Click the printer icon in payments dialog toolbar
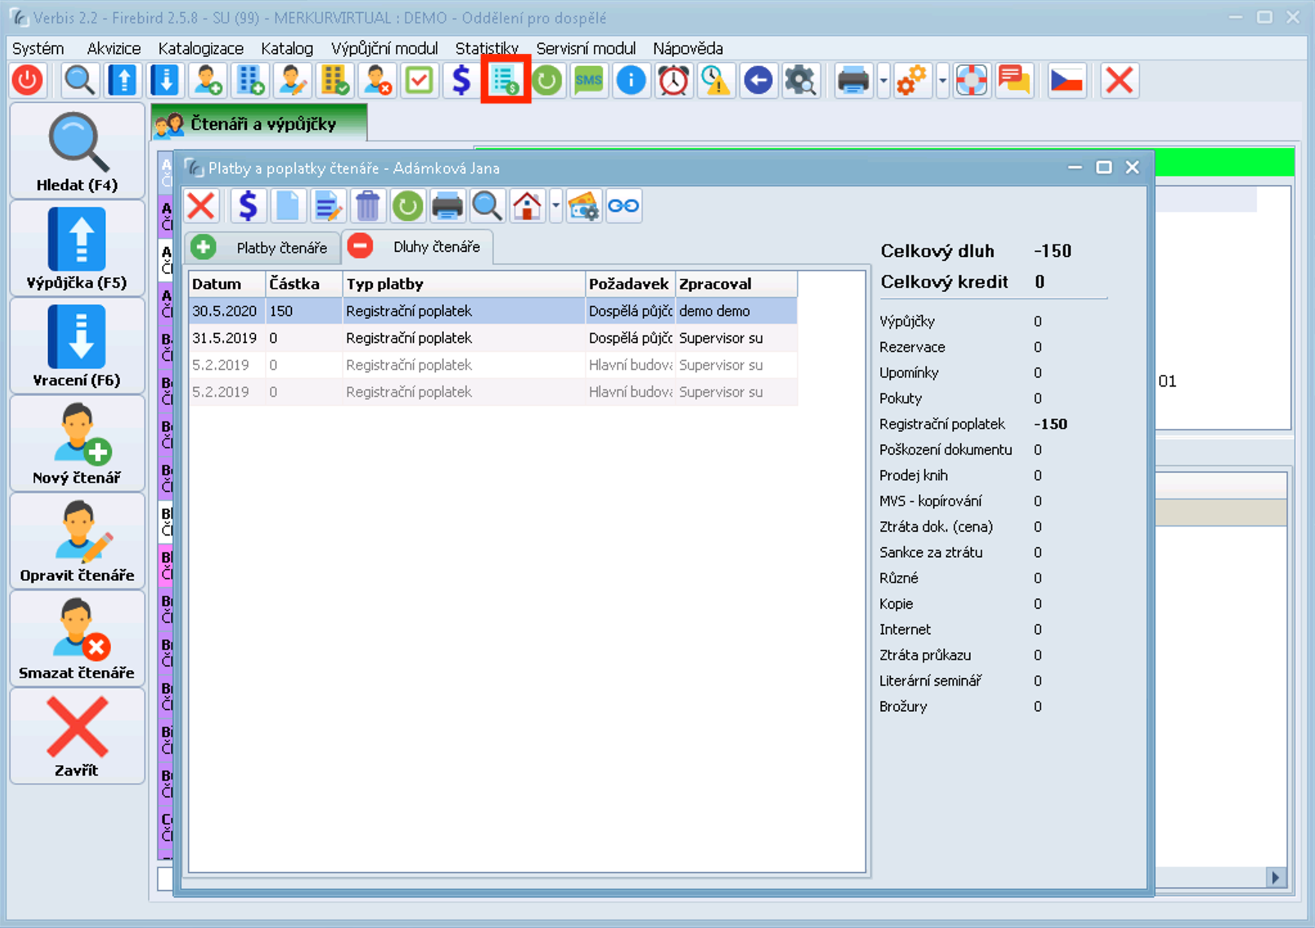Screen dimensions: 1315x928 [x=447, y=206]
